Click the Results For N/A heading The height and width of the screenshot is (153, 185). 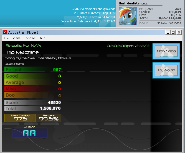tap(23, 46)
